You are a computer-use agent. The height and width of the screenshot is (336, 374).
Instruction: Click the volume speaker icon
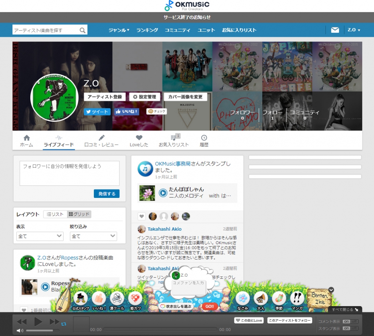point(20,330)
